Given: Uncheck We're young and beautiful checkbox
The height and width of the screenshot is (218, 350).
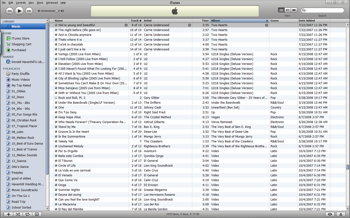Looking at the screenshot, I should coord(56,25).
